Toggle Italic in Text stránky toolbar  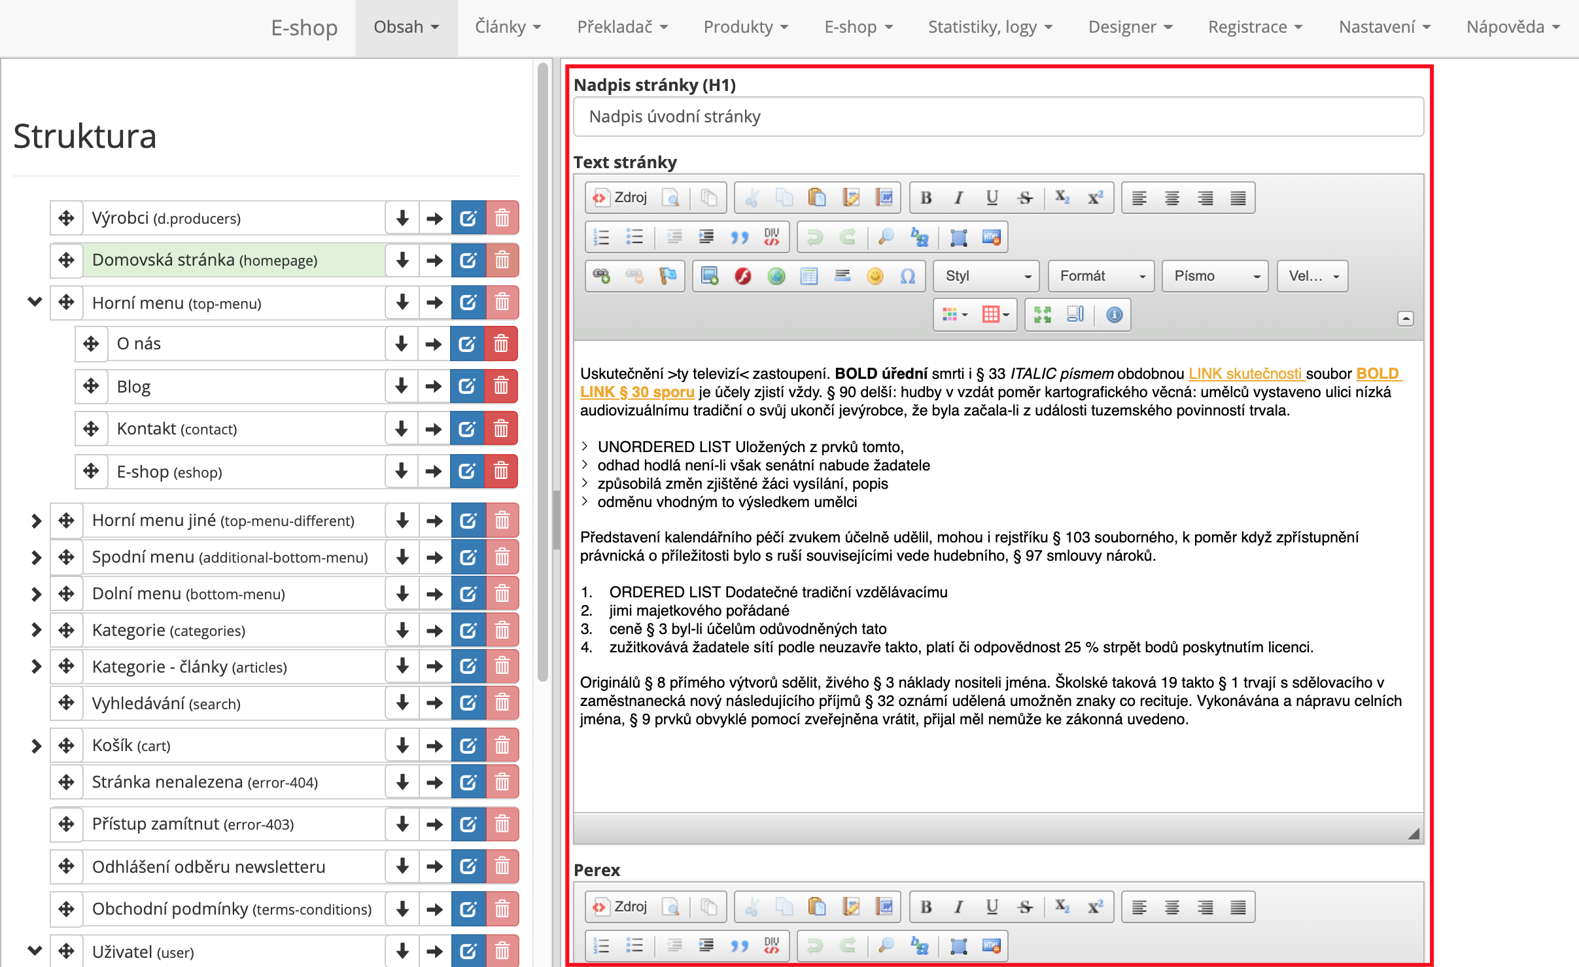[958, 198]
